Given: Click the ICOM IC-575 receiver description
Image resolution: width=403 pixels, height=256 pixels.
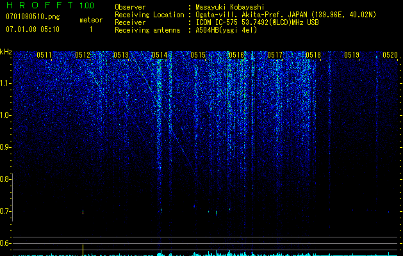Looking at the screenshot, I should [257, 22].
